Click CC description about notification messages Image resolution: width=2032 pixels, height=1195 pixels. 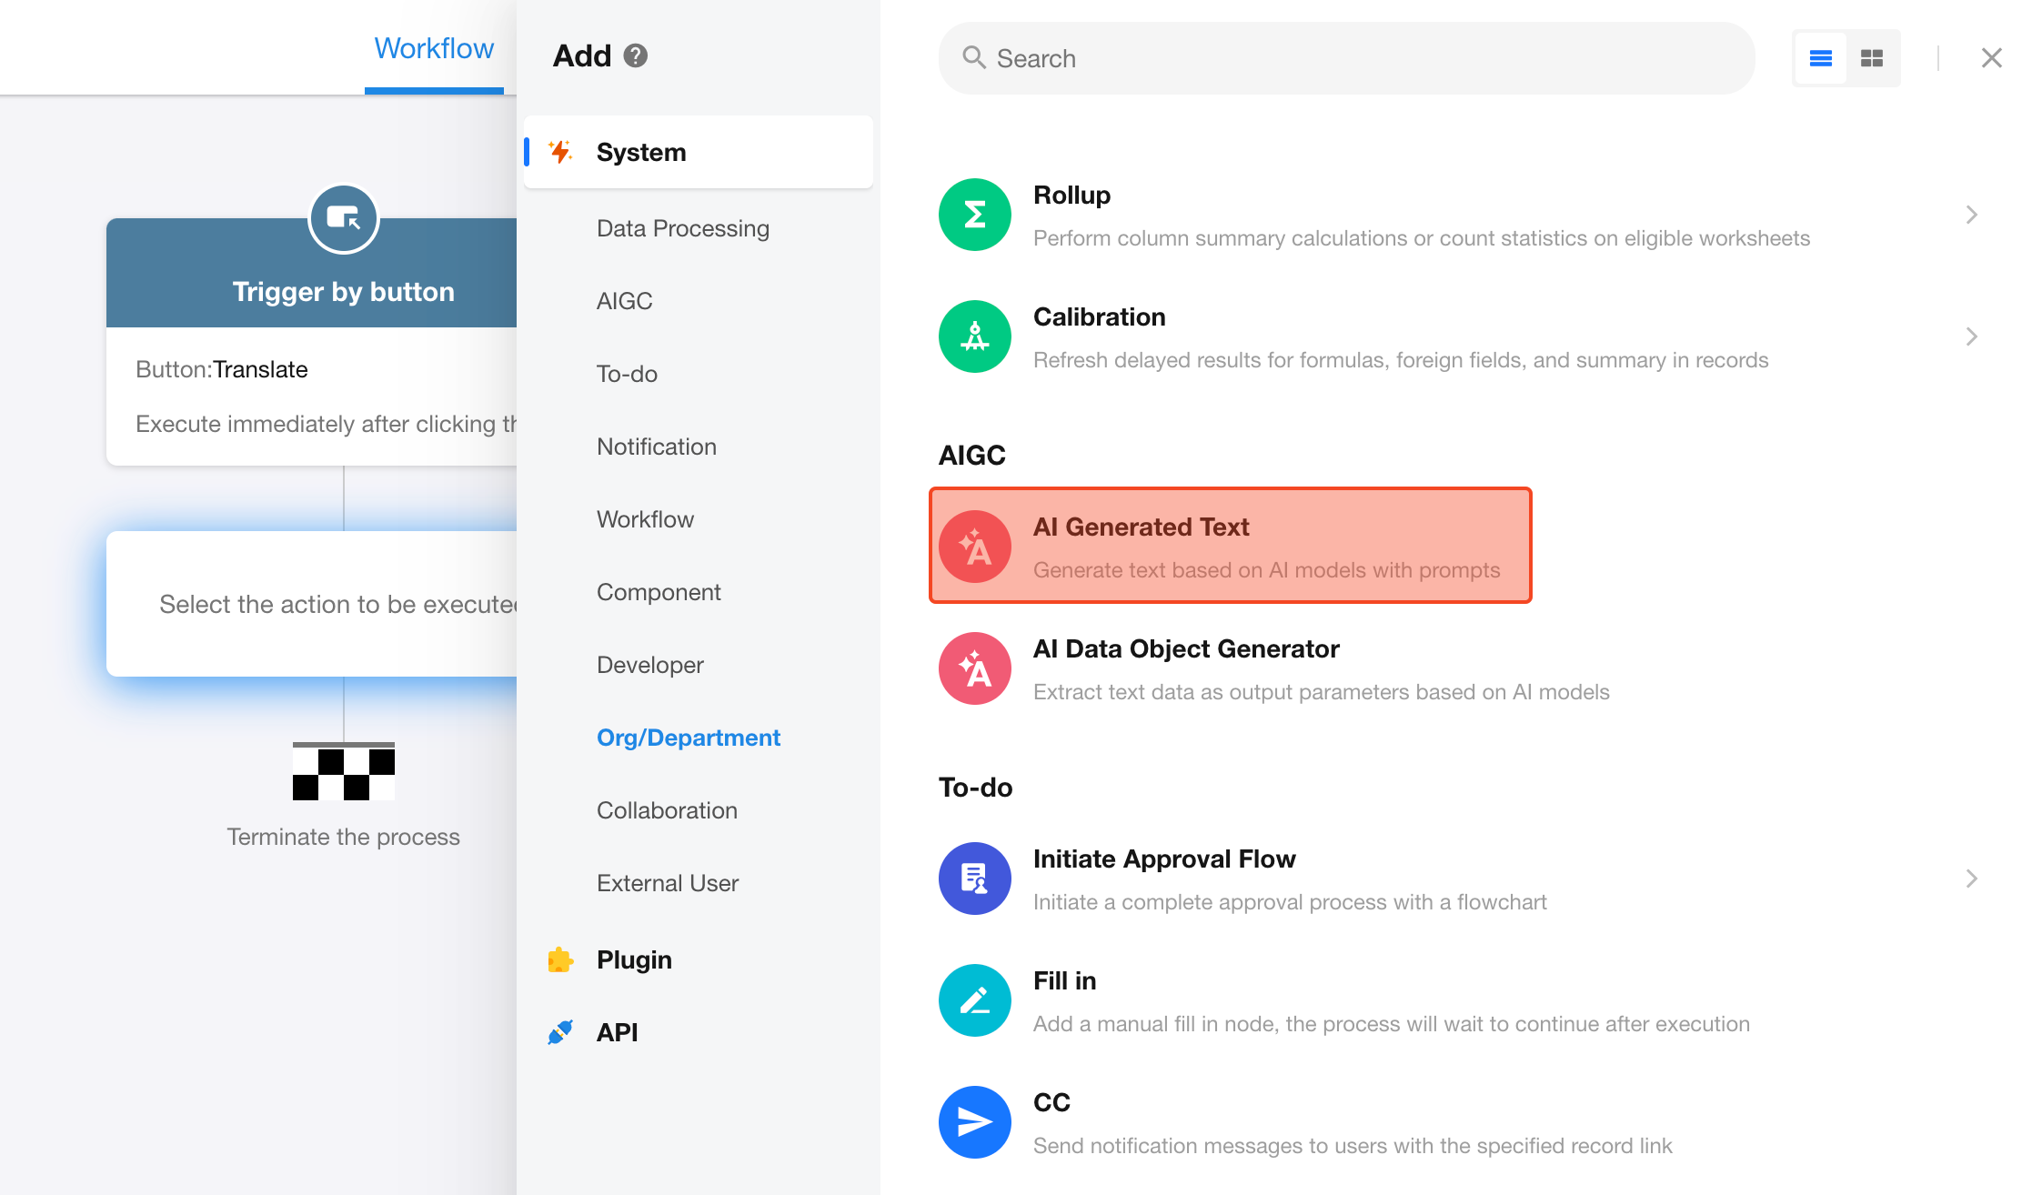1353,1146
